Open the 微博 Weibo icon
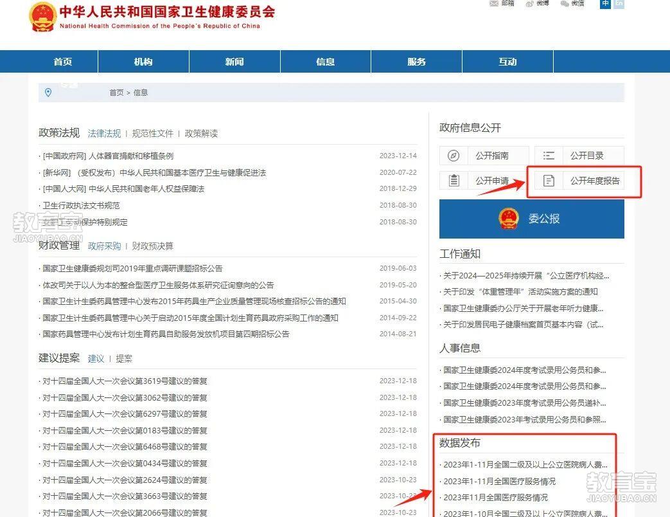This screenshot has width=670, height=517. click(x=529, y=5)
